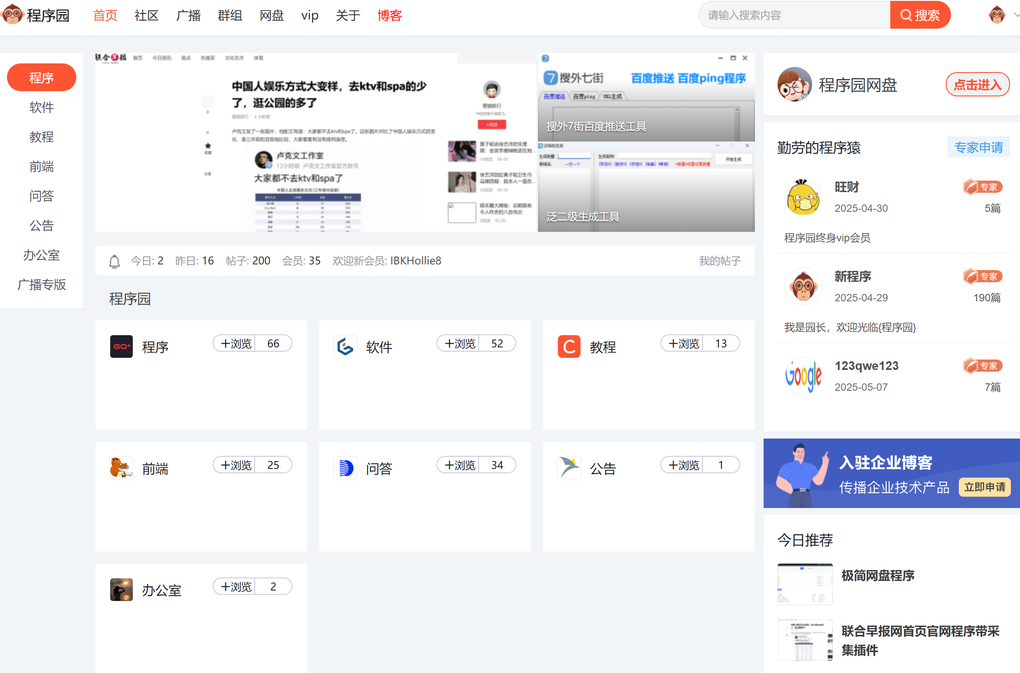Open the 极简网盘程序 thumbnail
This screenshot has height=673, width=1020.
tap(805, 584)
